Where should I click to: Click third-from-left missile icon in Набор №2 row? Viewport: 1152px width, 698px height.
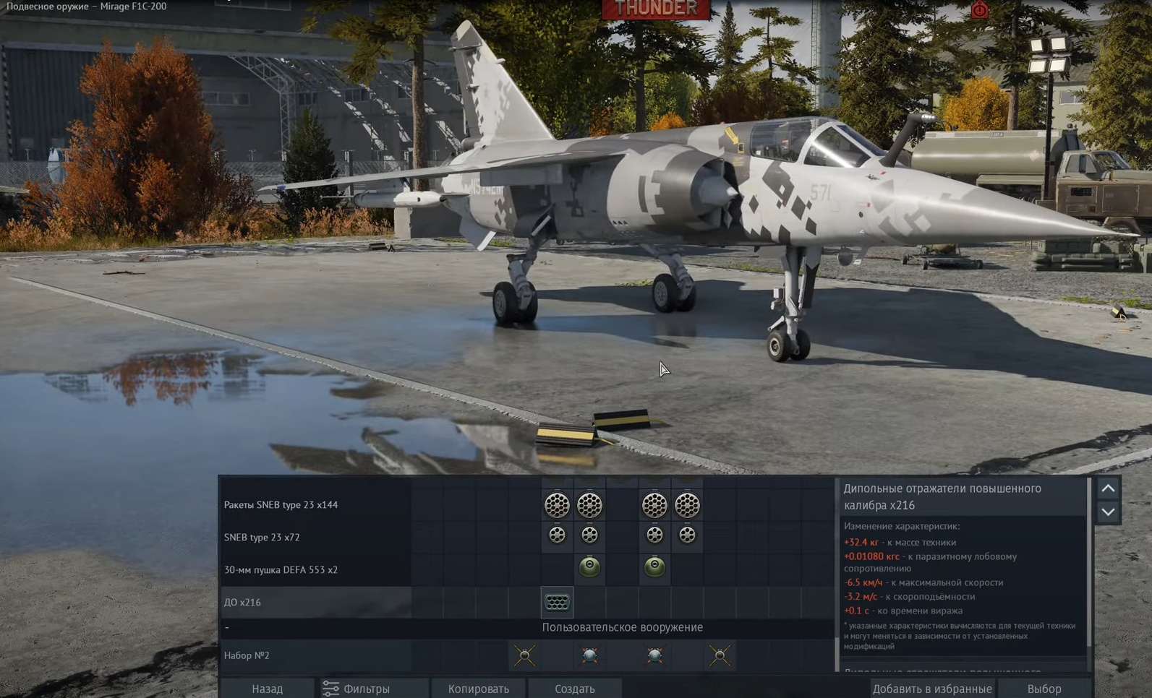[x=654, y=655]
